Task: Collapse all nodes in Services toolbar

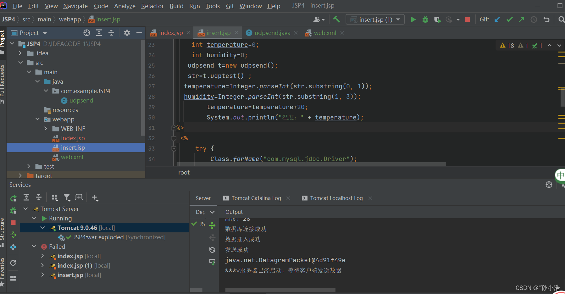Action: pos(39,197)
